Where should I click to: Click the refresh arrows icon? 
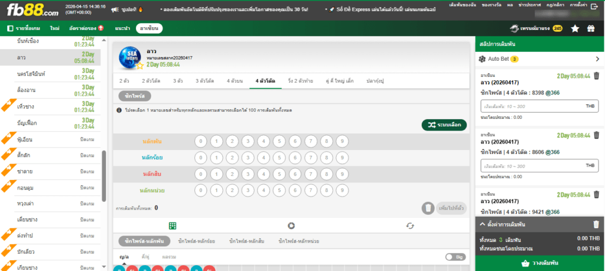click(x=410, y=226)
